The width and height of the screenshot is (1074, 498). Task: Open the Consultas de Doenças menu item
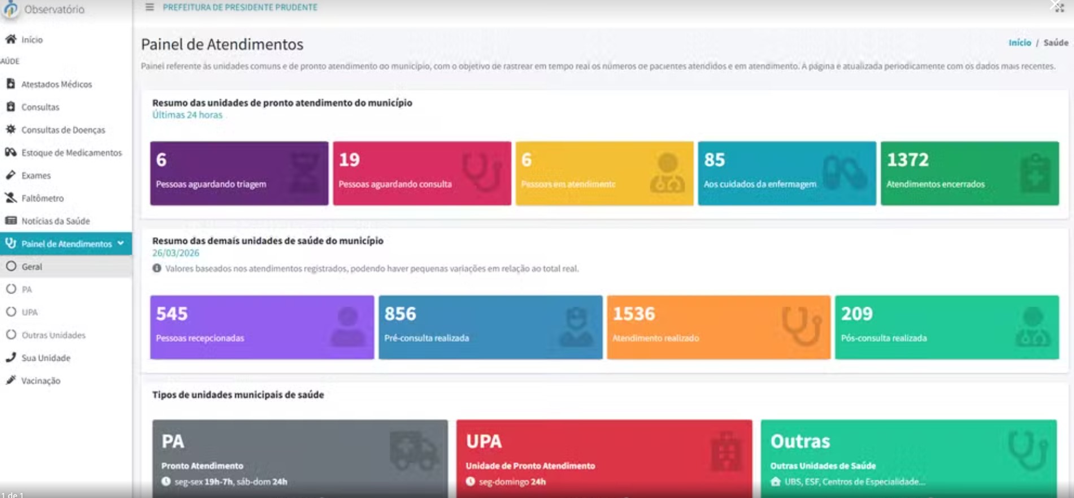point(63,130)
